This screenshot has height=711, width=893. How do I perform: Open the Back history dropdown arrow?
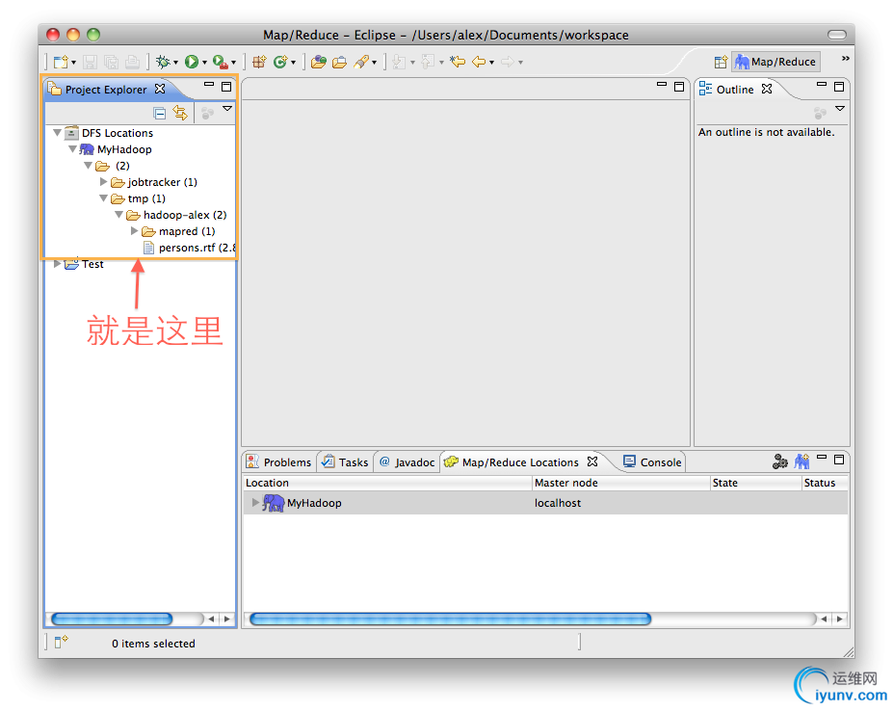point(491,63)
